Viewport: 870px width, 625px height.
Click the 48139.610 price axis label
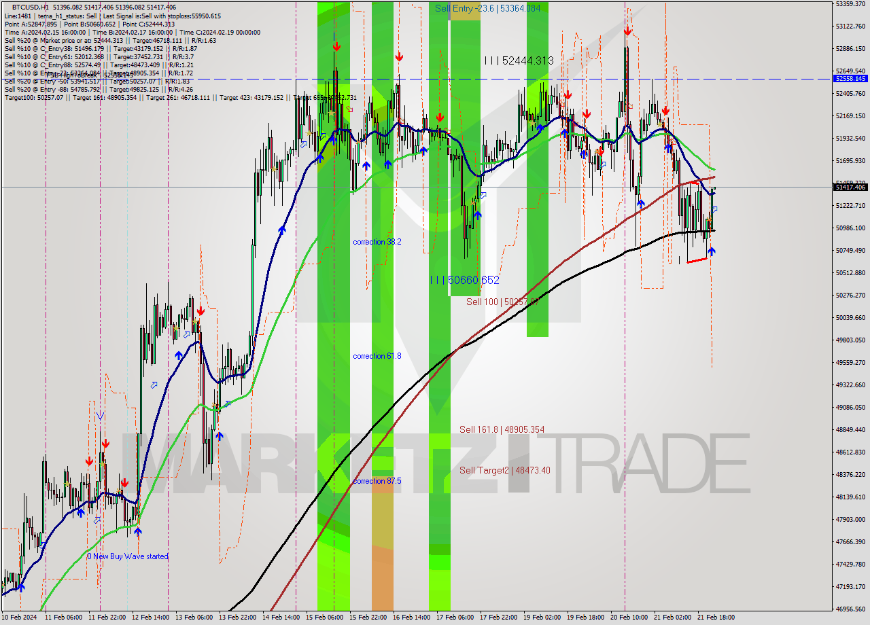(x=850, y=497)
